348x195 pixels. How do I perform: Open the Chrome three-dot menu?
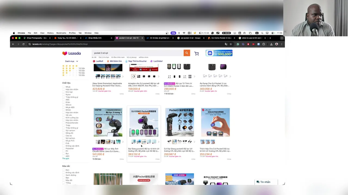282,44
